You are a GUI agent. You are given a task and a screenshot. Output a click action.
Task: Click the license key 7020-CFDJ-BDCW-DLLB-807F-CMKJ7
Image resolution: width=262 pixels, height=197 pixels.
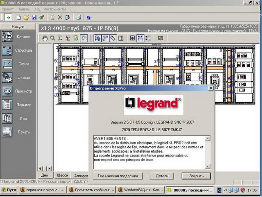152,130
